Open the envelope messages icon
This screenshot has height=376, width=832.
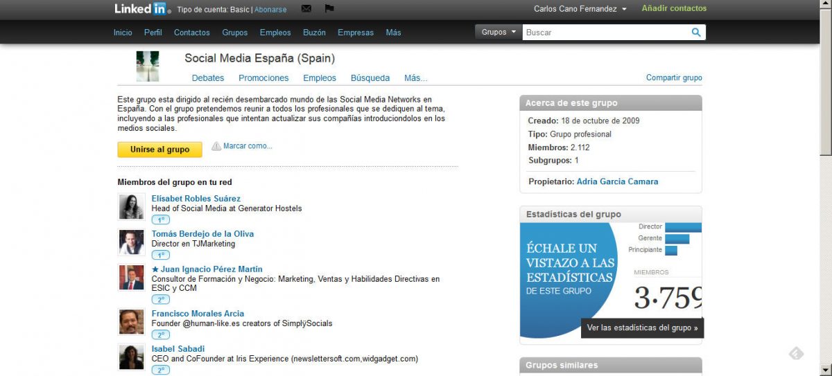(x=306, y=9)
